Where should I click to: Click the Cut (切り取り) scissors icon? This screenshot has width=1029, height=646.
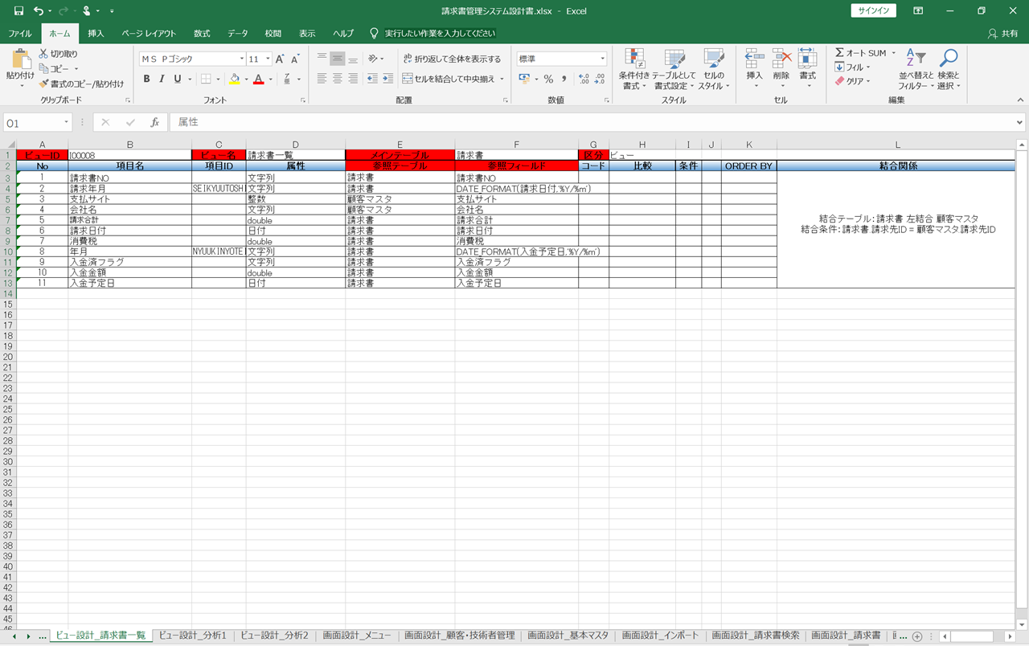coord(44,54)
